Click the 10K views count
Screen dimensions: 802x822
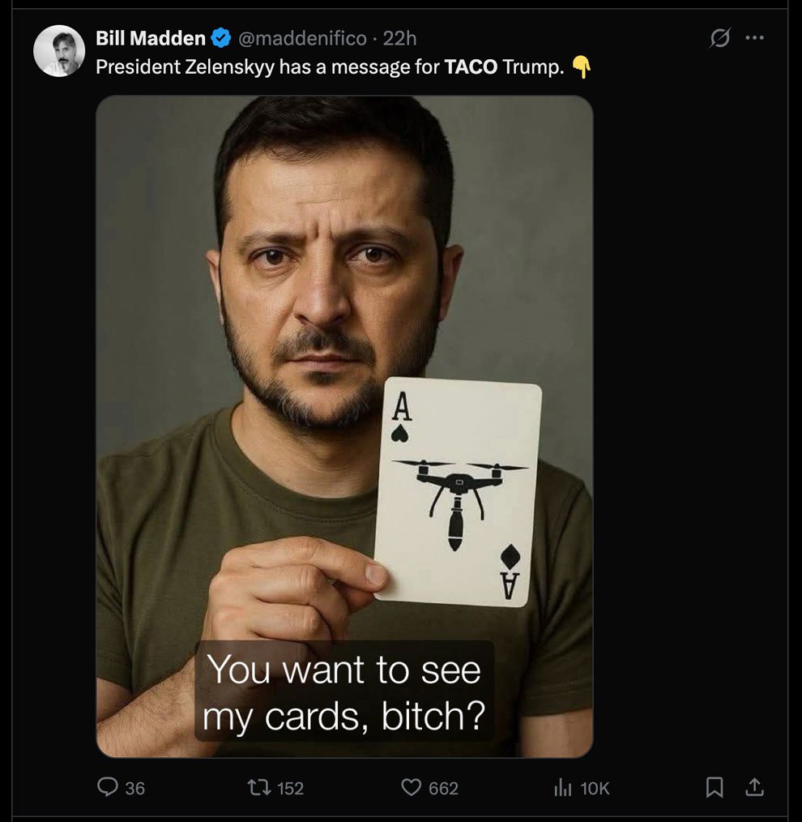[595, 788]
